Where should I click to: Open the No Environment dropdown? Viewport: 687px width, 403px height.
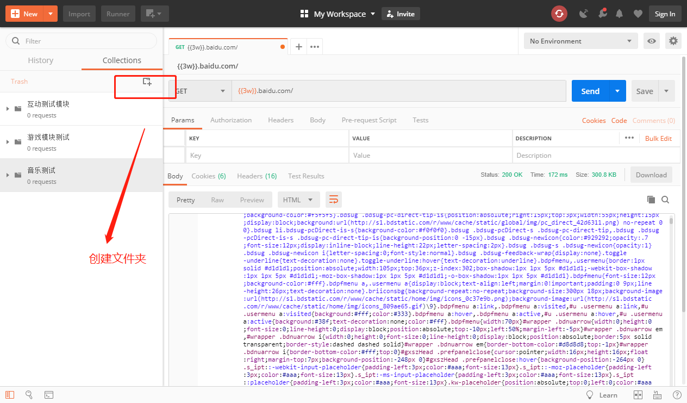coord(581,41)
